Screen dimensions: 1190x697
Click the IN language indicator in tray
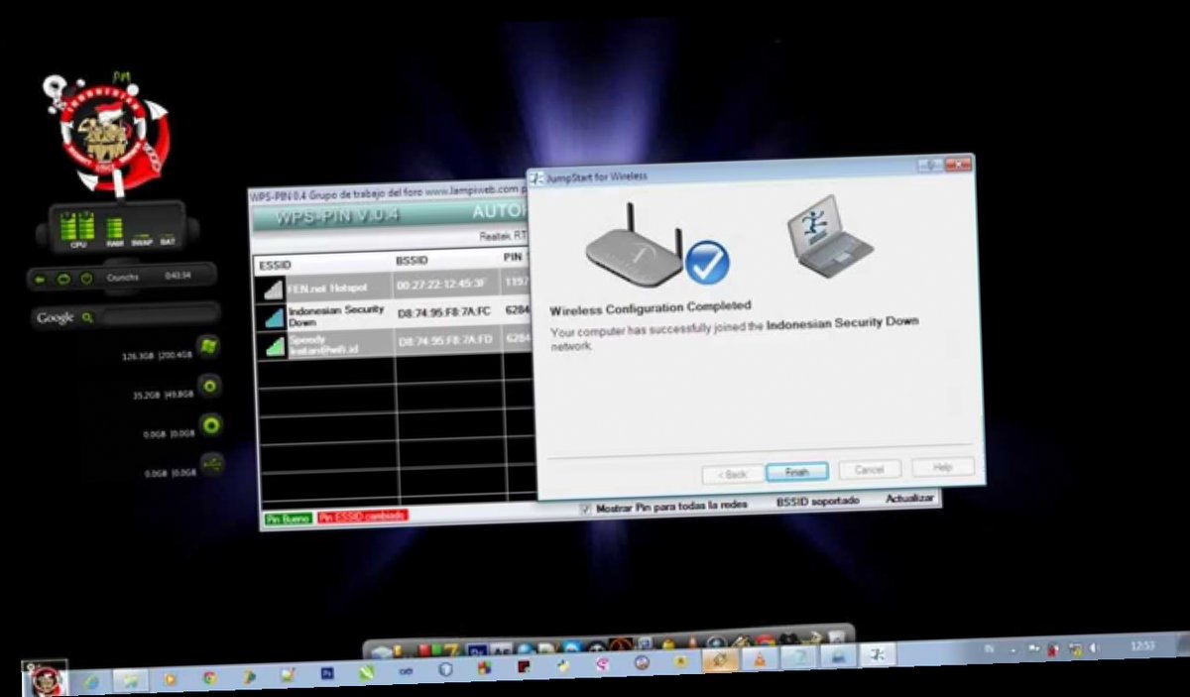tap(989, 648)
